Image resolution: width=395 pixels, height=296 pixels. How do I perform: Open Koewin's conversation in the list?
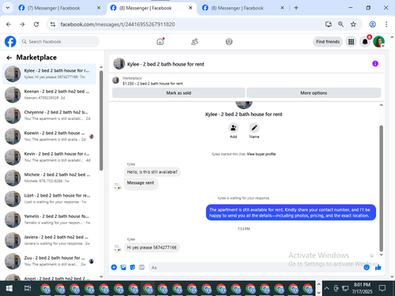click(49, 137)
